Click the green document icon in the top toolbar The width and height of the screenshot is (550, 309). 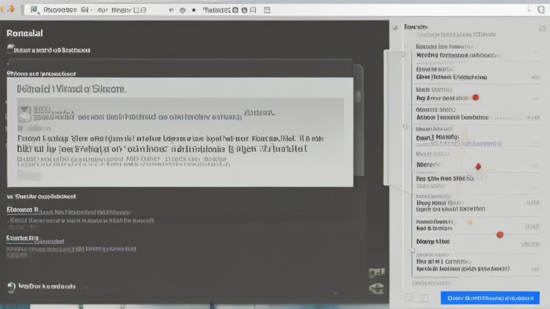[34, 10]
